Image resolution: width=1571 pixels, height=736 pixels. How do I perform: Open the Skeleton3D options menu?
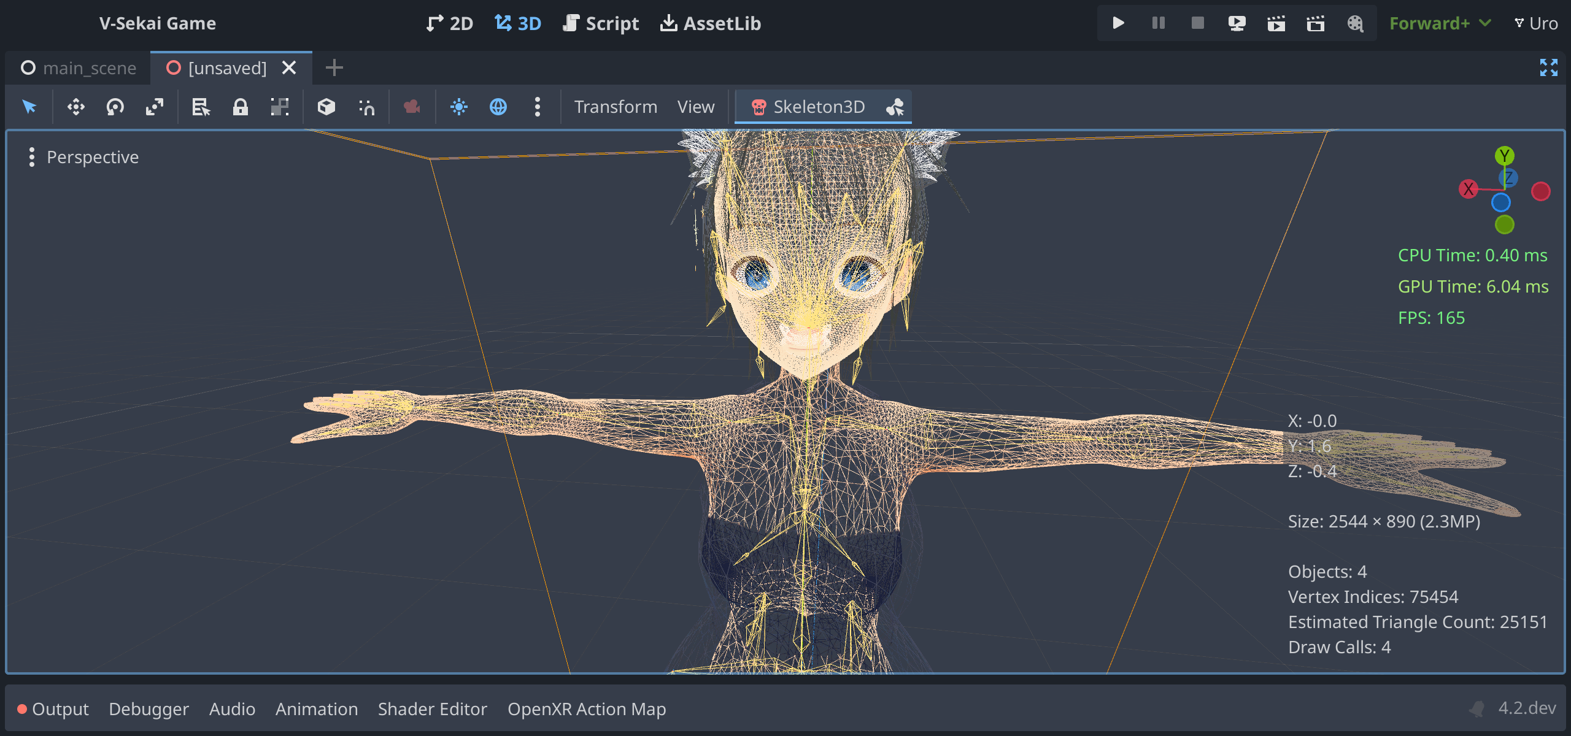point(895,106)
